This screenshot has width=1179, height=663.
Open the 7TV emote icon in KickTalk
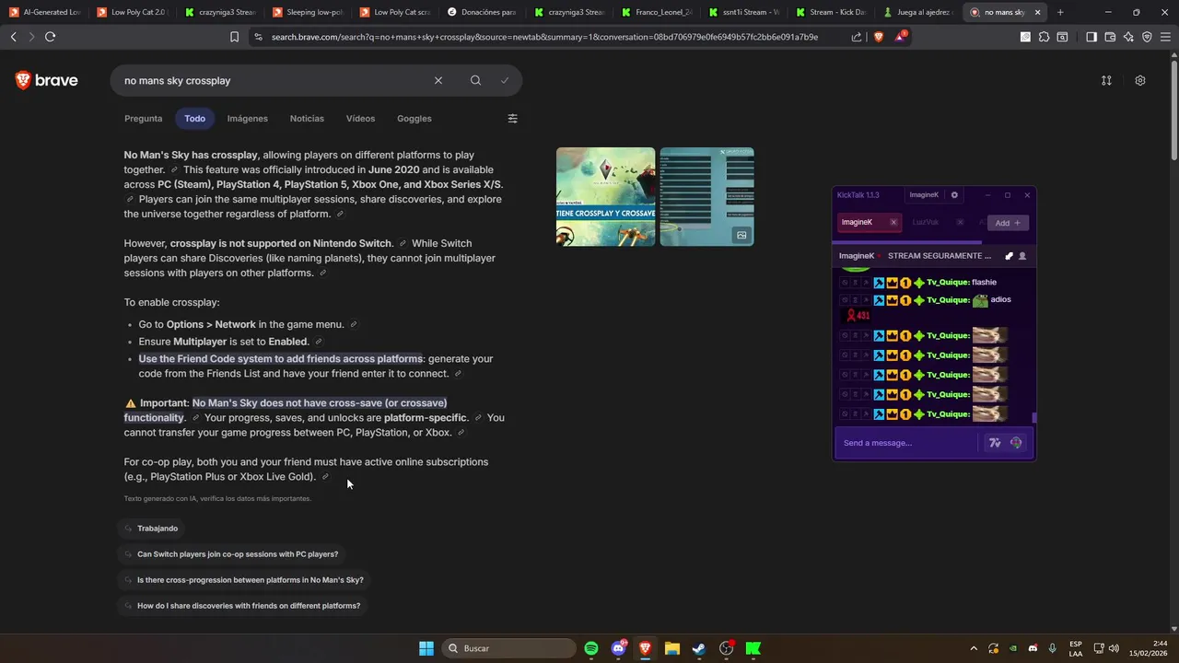click(x=995, y=443)
